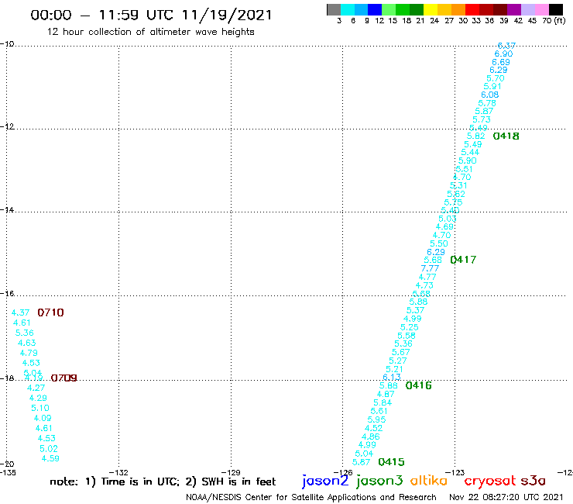Click the 4.37 value beside 0710
573x504 pixels.
pos(20,312)
